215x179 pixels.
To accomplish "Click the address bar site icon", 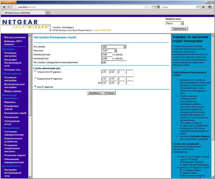I will coord(15,7).
